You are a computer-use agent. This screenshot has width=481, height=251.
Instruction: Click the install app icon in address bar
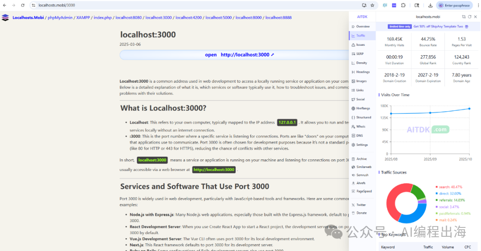(x=364, y=5)
